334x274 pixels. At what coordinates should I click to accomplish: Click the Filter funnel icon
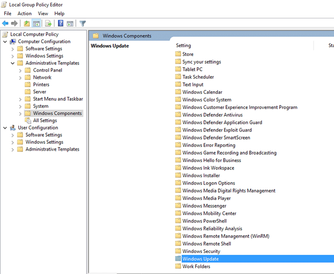tap(82, 23)
